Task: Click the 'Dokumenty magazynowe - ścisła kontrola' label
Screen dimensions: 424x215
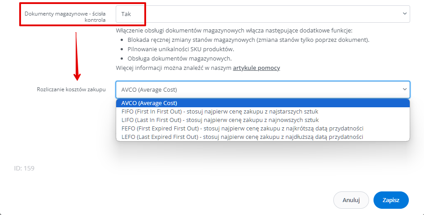Action: [65, 17]
